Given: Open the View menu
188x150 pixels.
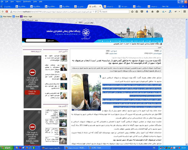Looking at the screenshot, I should coord(12,2).
